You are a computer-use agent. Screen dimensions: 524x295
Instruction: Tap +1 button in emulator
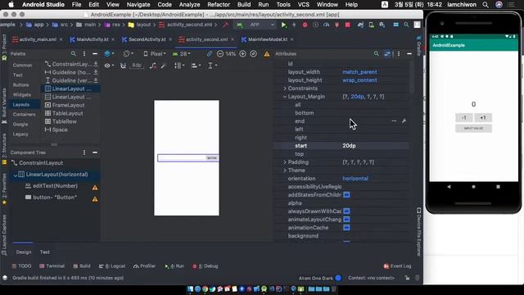coord(483,118)
